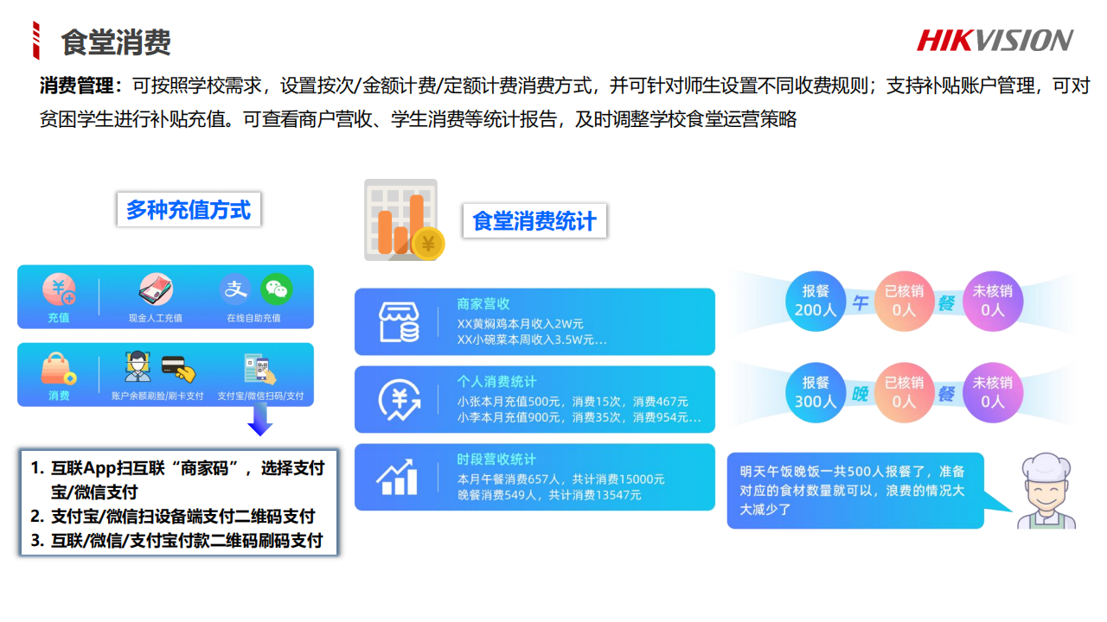Click the 午餐 报餐 200人 circle
The width and height of the screenshot is (1107, 622).
pyautogui.click(x=816, y=300)
